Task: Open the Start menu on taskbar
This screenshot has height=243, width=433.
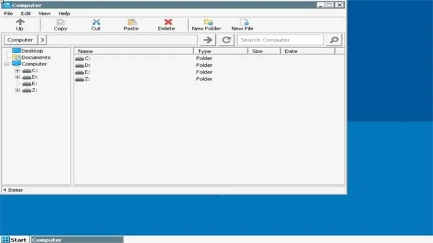Action: 14,240
